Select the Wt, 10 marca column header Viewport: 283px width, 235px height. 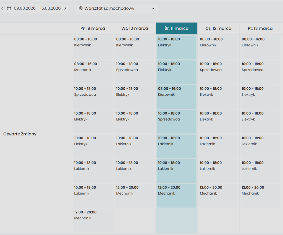click(135, 28)
